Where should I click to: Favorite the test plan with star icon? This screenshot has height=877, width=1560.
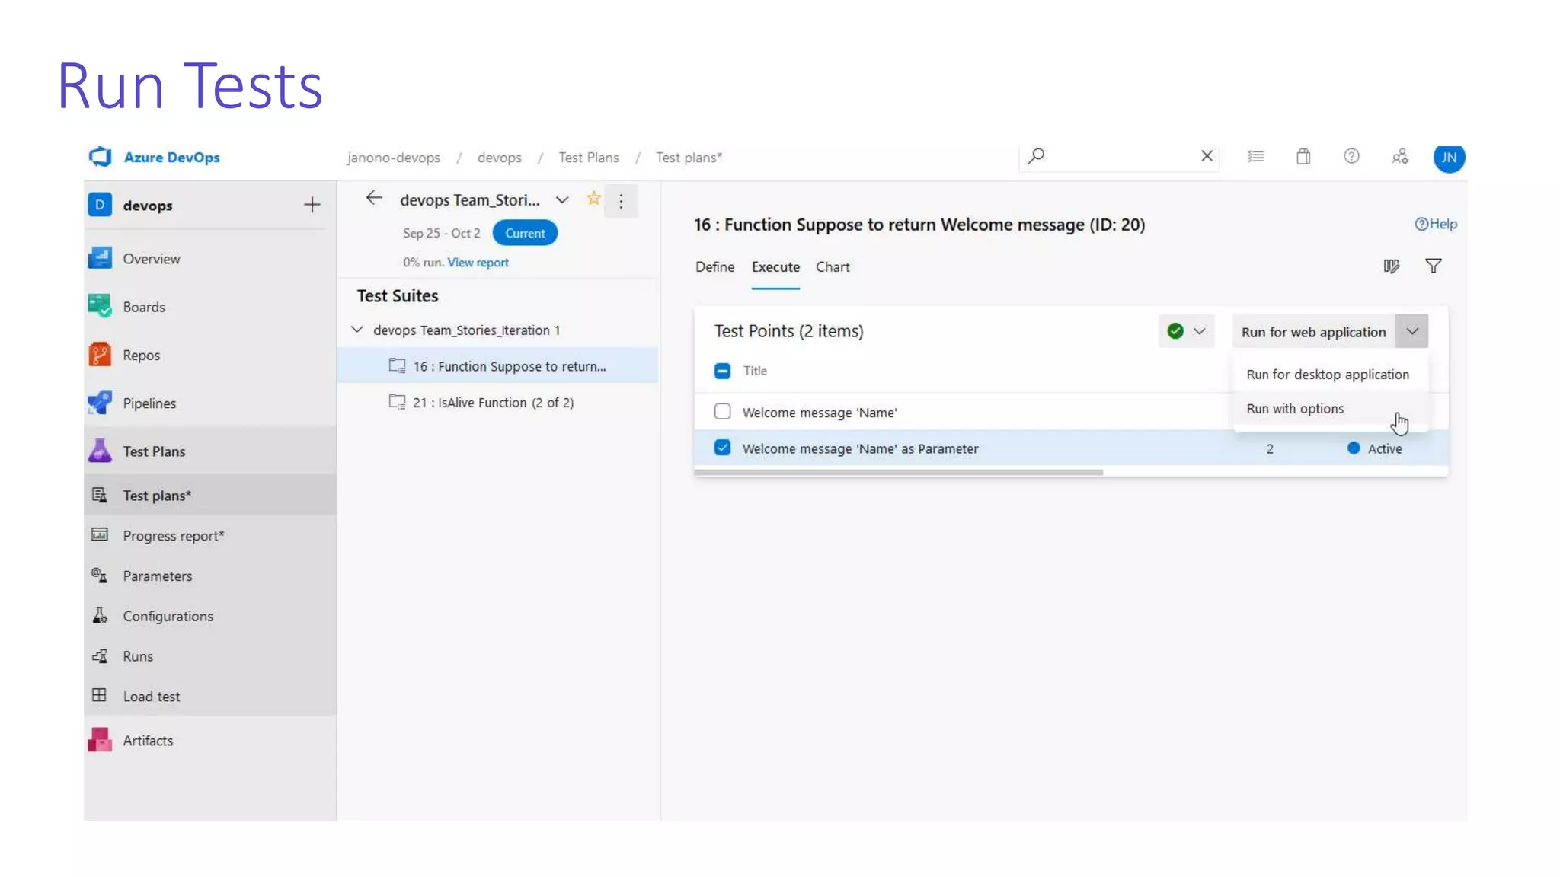pos(593,199)
